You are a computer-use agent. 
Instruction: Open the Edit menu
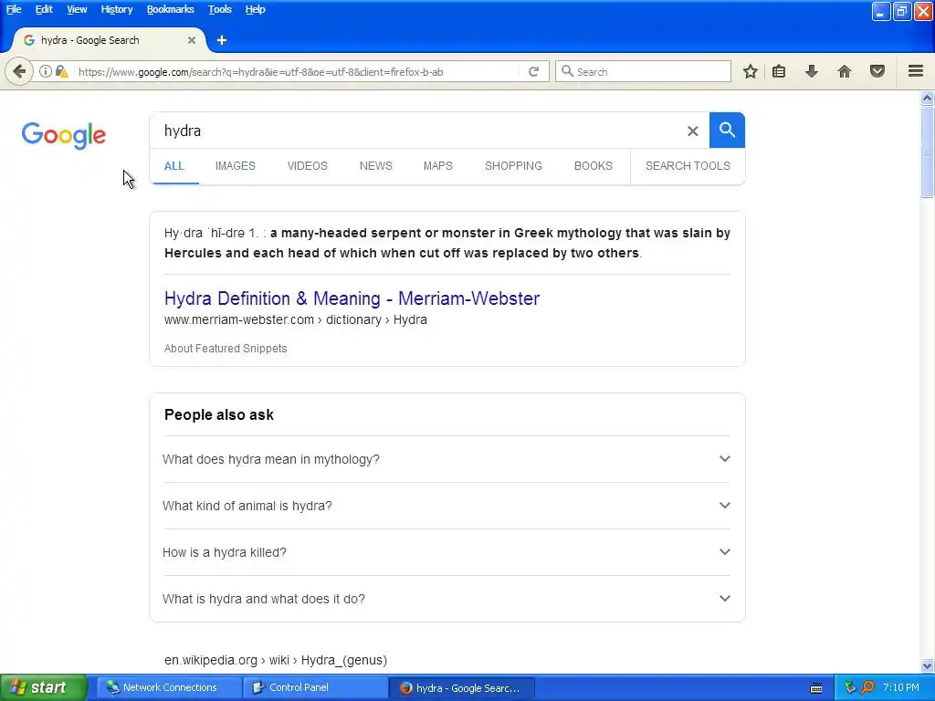[44, 9]
